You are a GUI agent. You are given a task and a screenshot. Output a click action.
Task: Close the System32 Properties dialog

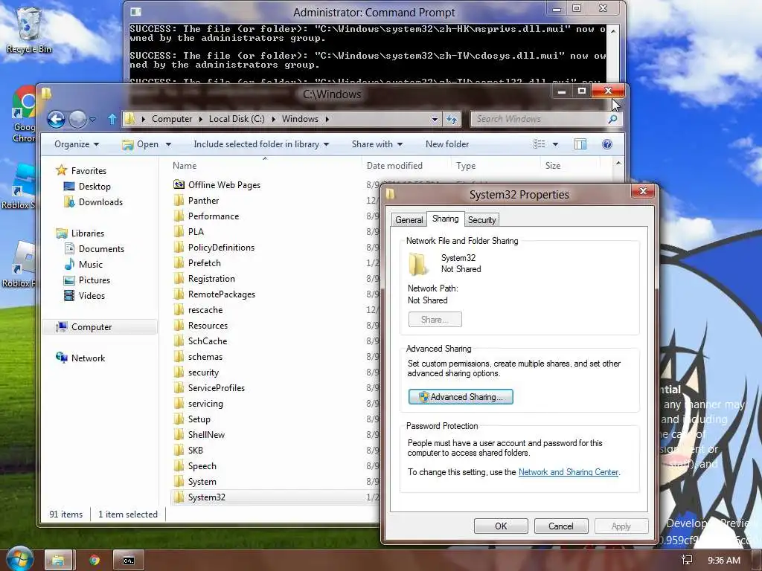point(643,191)
